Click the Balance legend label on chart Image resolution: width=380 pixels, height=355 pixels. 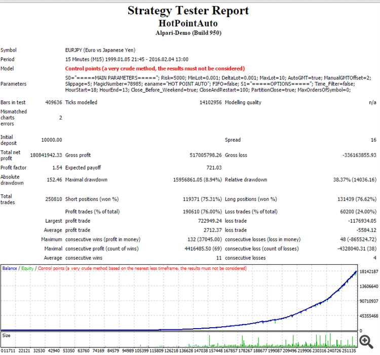pyautogui.click(x=10, y=268)
